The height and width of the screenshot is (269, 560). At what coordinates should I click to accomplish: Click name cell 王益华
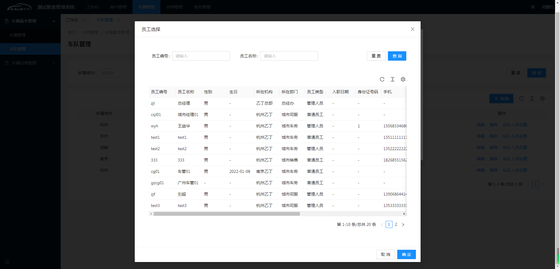click(184, 126)
